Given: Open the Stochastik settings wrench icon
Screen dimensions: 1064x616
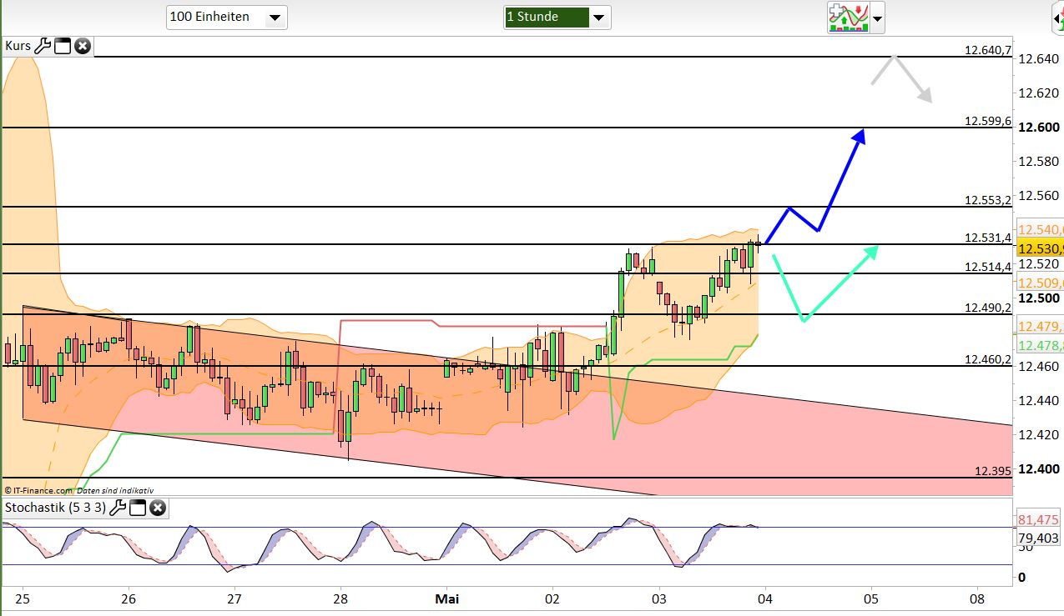Looking at the screenshot, I should coord(119,507).
